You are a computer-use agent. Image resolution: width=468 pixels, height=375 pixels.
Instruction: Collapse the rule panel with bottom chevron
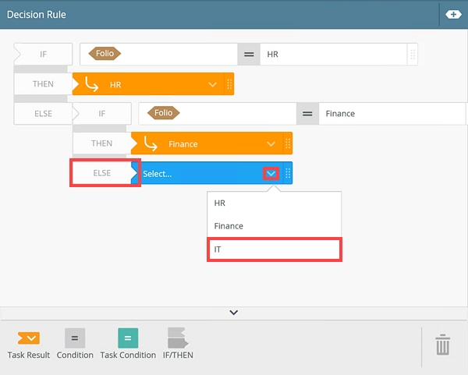234,313
